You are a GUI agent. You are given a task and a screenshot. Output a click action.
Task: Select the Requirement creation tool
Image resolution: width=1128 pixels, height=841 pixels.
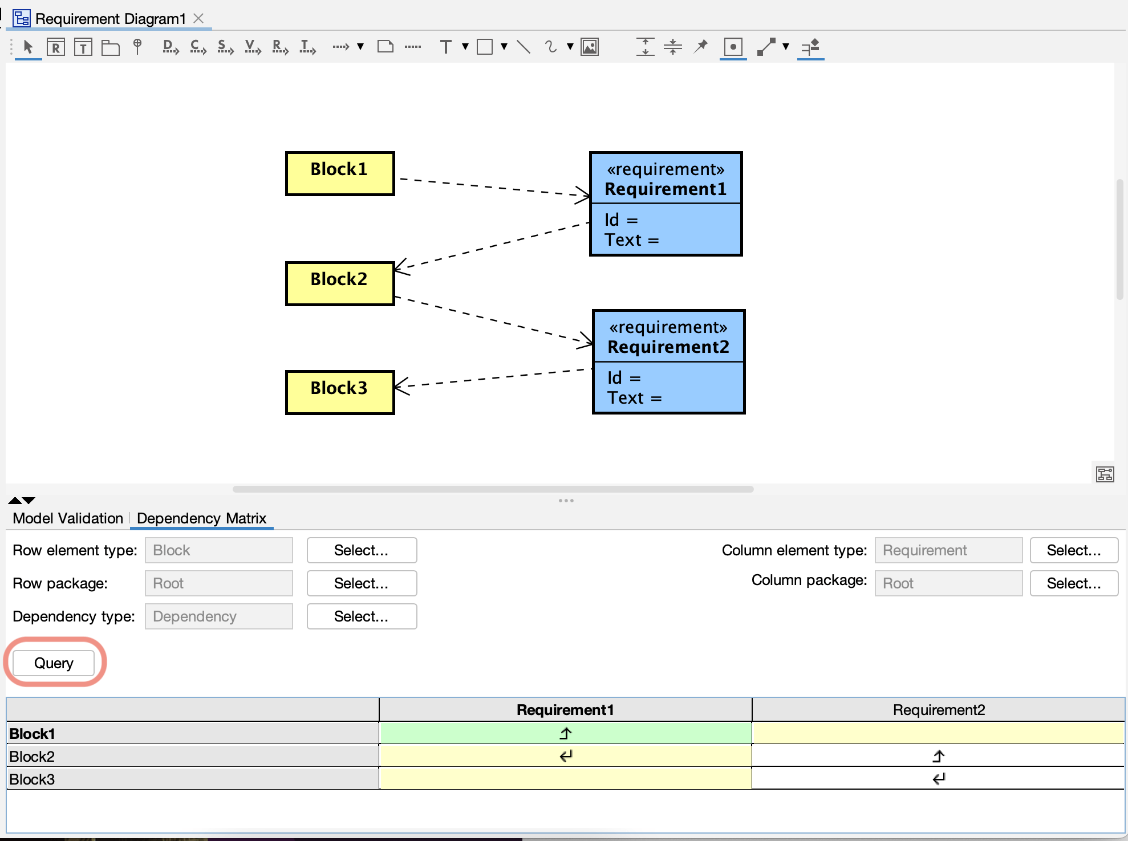[55, 47]
